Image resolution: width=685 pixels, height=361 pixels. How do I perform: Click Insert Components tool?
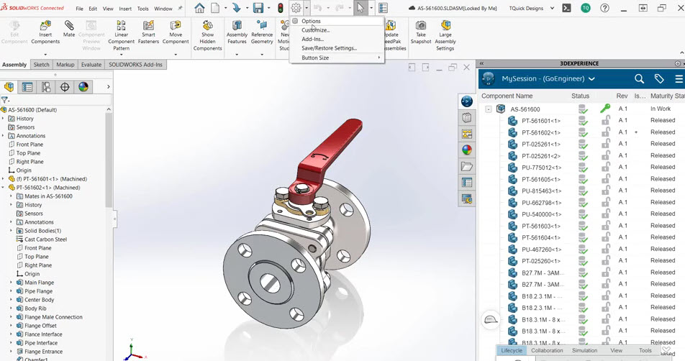(x=45, y=32)
